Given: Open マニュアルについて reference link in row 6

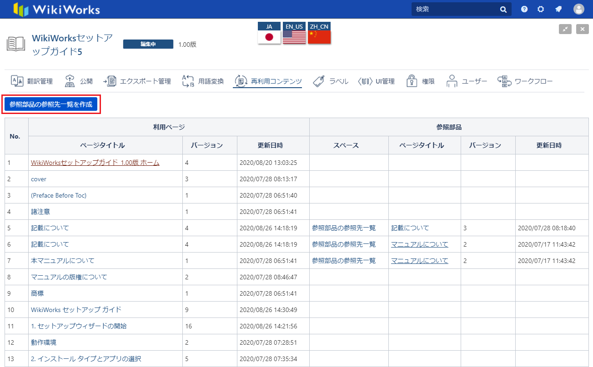Looking at the screenshot, I should coord(420,244).
